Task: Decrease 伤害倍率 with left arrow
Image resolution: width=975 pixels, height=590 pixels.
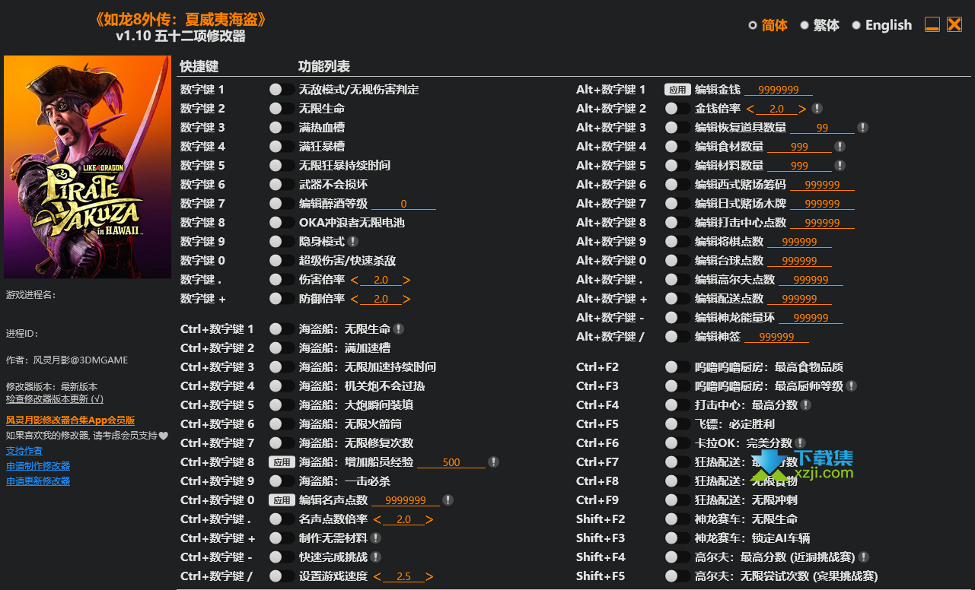Action: click(x=355, y=280)
